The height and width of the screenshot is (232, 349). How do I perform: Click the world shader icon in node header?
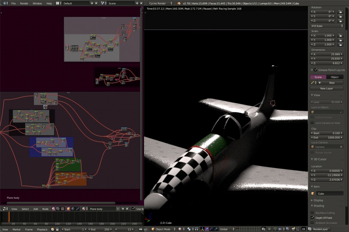pyautogui.click(x=73, y=209)
